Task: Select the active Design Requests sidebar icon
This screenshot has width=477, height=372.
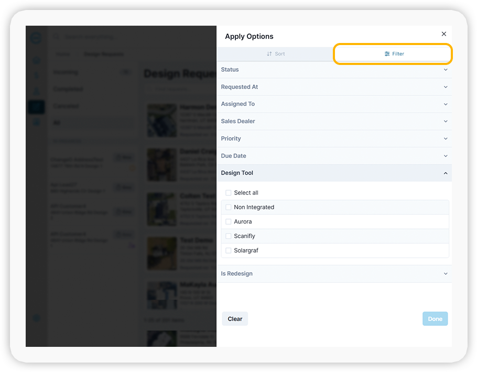Action: (x=37, y=106)
